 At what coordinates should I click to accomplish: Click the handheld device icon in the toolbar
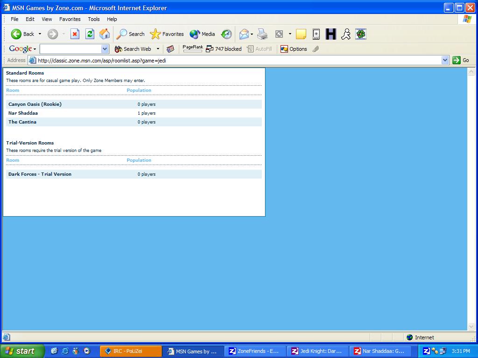coord(316,34)
